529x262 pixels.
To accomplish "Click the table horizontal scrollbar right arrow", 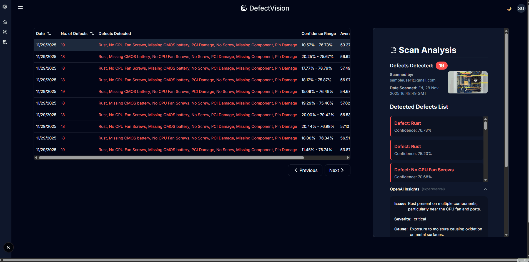I will 348,157.
